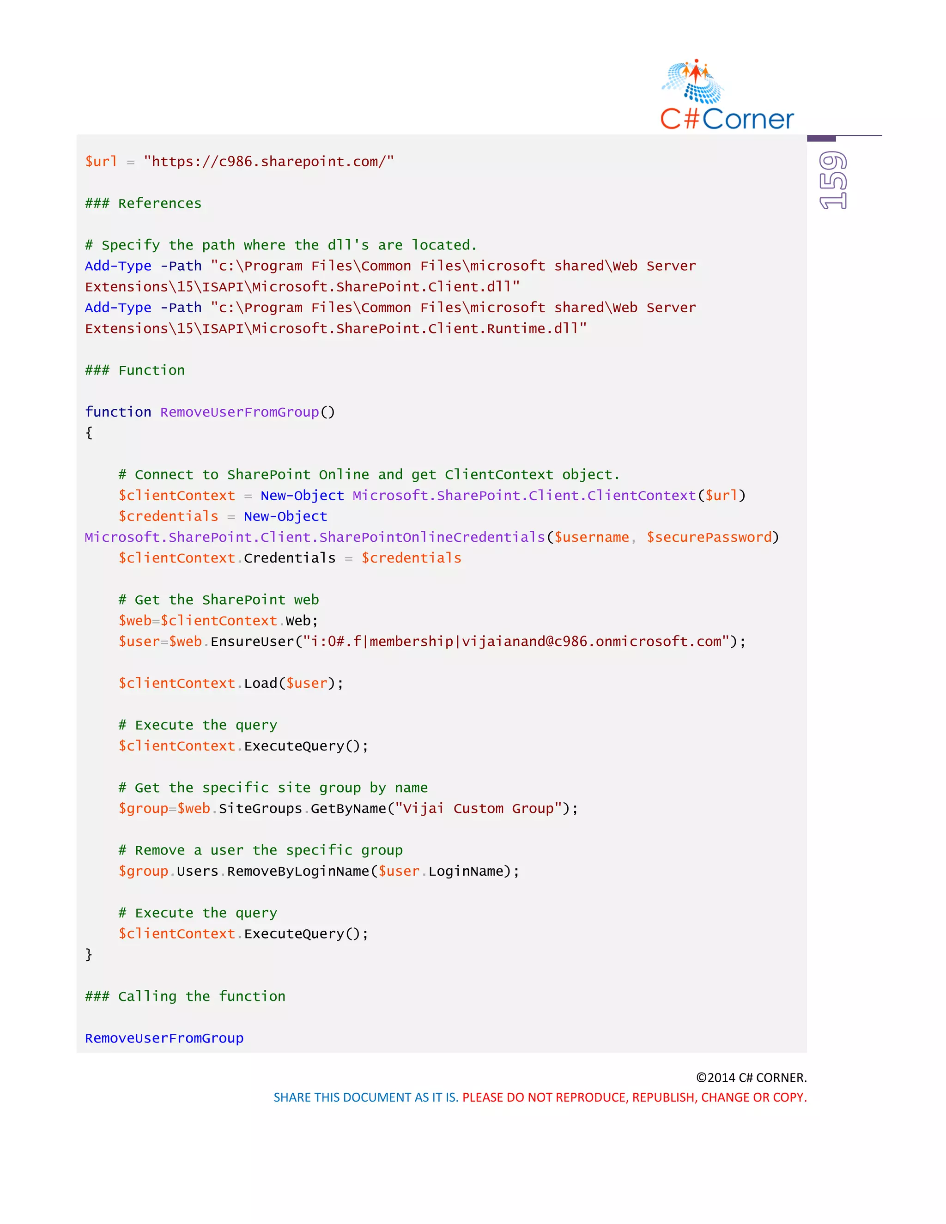
Task: Click the '### Calling the function' comment
Action: pos(185,996)
